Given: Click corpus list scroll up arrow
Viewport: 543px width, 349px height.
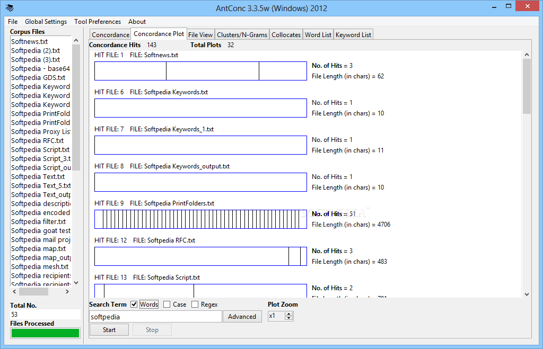Looking at the screenshot, I should [x=76, y=40].
